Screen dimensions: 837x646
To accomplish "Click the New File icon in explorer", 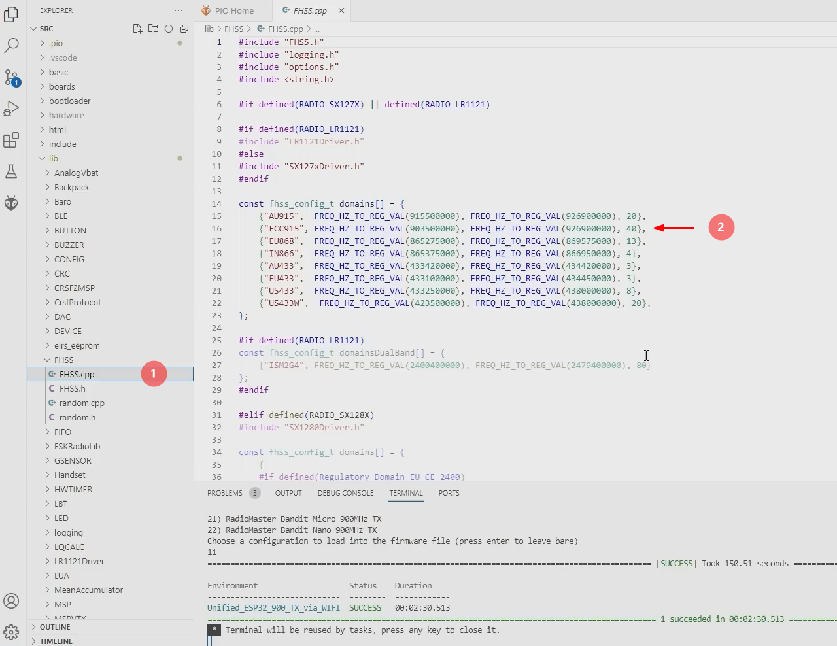I will pos(137,29).
